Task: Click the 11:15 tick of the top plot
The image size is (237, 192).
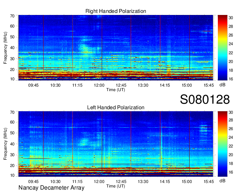Action: tap(77, 85)
